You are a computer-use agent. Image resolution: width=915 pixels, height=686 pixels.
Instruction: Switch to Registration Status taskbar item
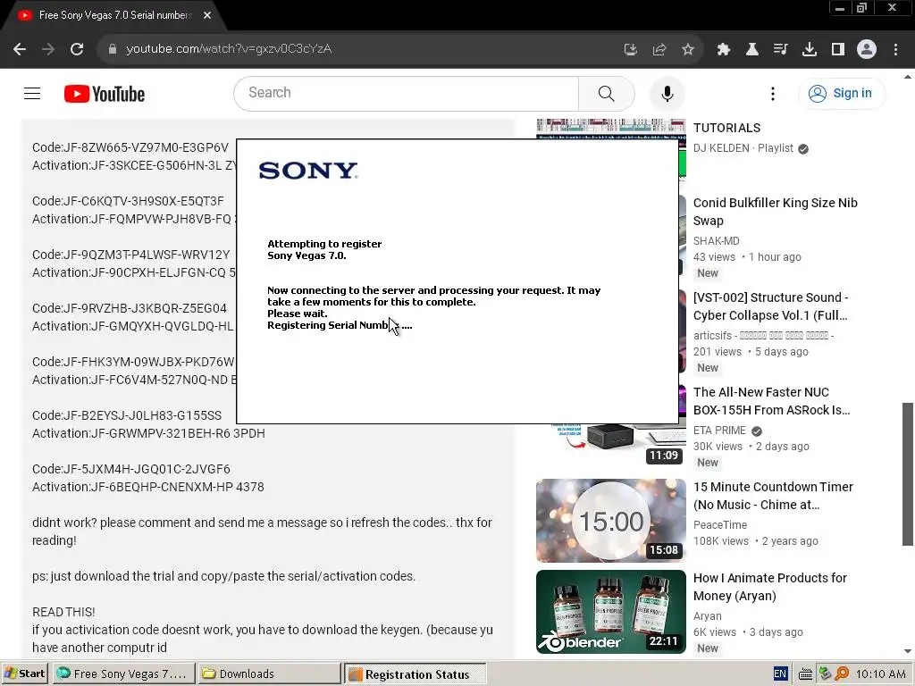pyautogui.click(x=415, y=673)
